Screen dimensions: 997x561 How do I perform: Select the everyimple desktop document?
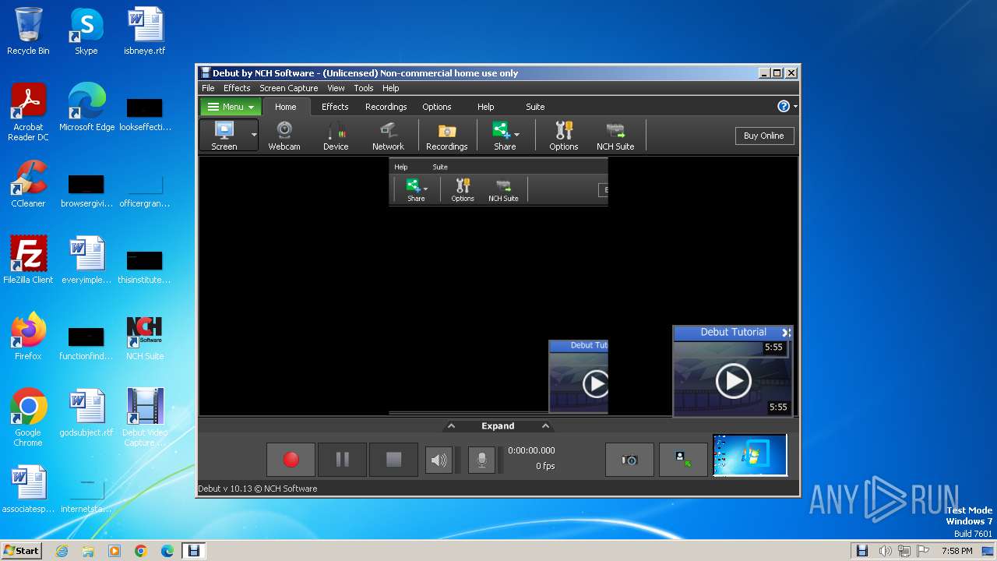click(86, 261)
